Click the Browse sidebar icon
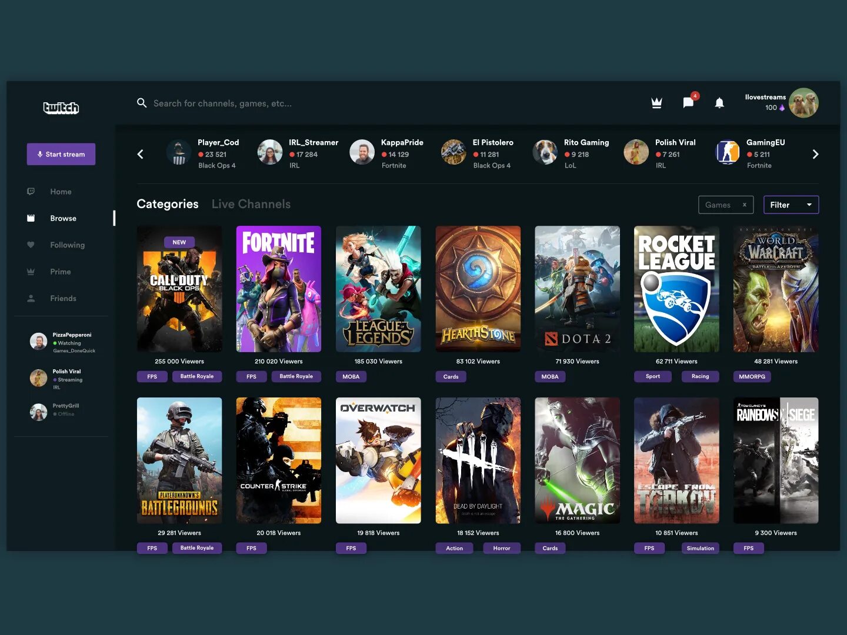This screenshot has width=847, height=635. pyautogui.click(x=31, y=218)
